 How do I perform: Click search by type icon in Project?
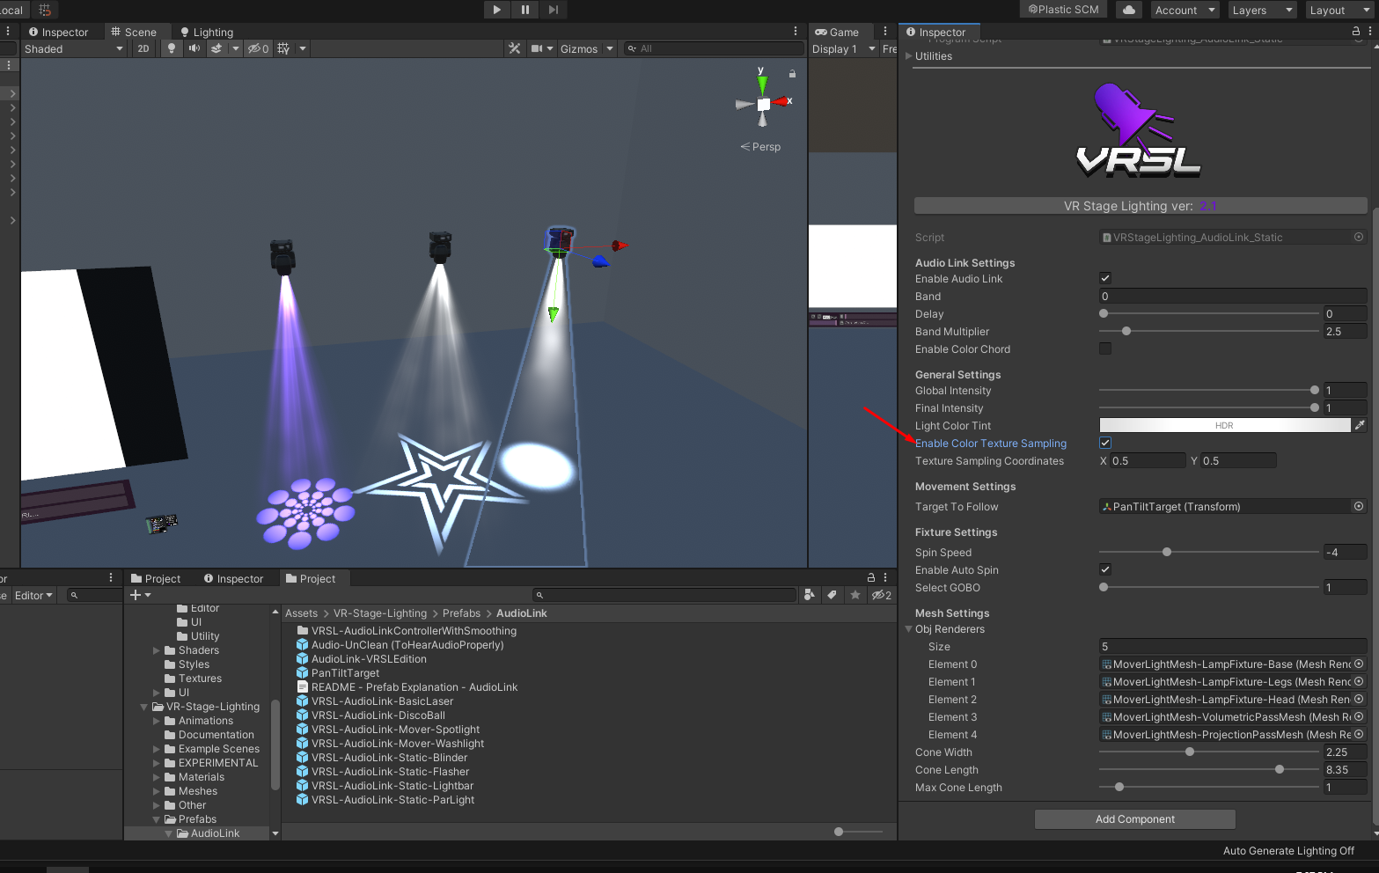tap(810, 595)
